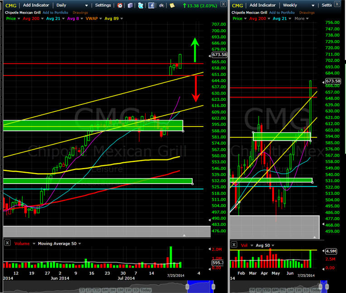Click CMG ticker symbol on weekly chart
Viewport: 346px width, 293px height.
pyautogui.click(x=237, y=5)
